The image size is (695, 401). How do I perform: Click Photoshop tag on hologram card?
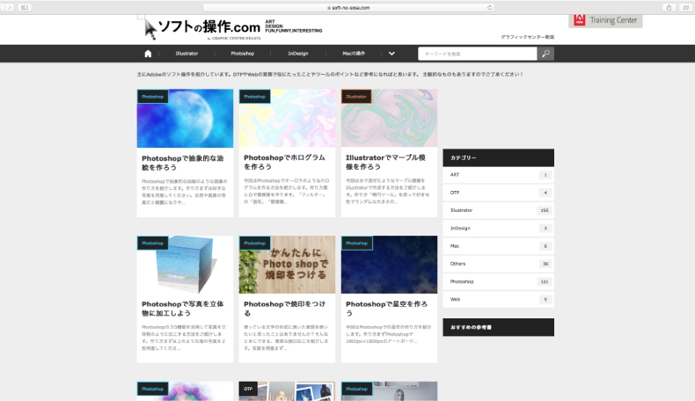click(255, 97)
